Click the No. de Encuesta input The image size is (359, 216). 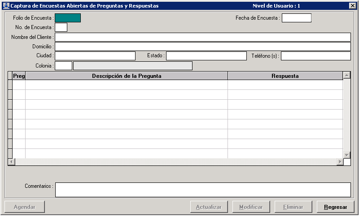tap(61, 27)
